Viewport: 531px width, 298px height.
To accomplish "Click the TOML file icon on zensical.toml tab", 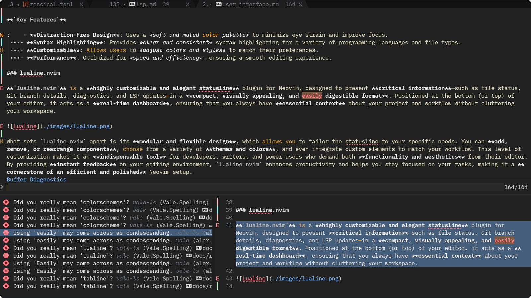I will [26, 4].
